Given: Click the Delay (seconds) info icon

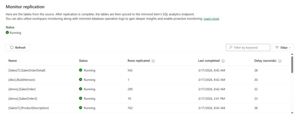Looking at the screenshot, I should tap(280, 61).
